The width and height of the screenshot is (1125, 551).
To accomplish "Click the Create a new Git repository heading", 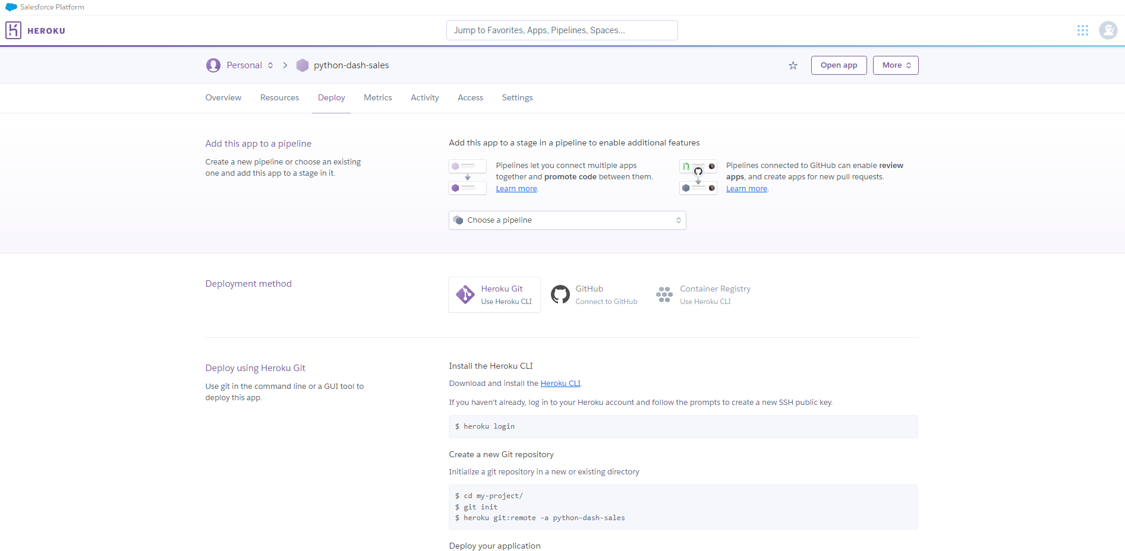I will click(x=502, y=455).
